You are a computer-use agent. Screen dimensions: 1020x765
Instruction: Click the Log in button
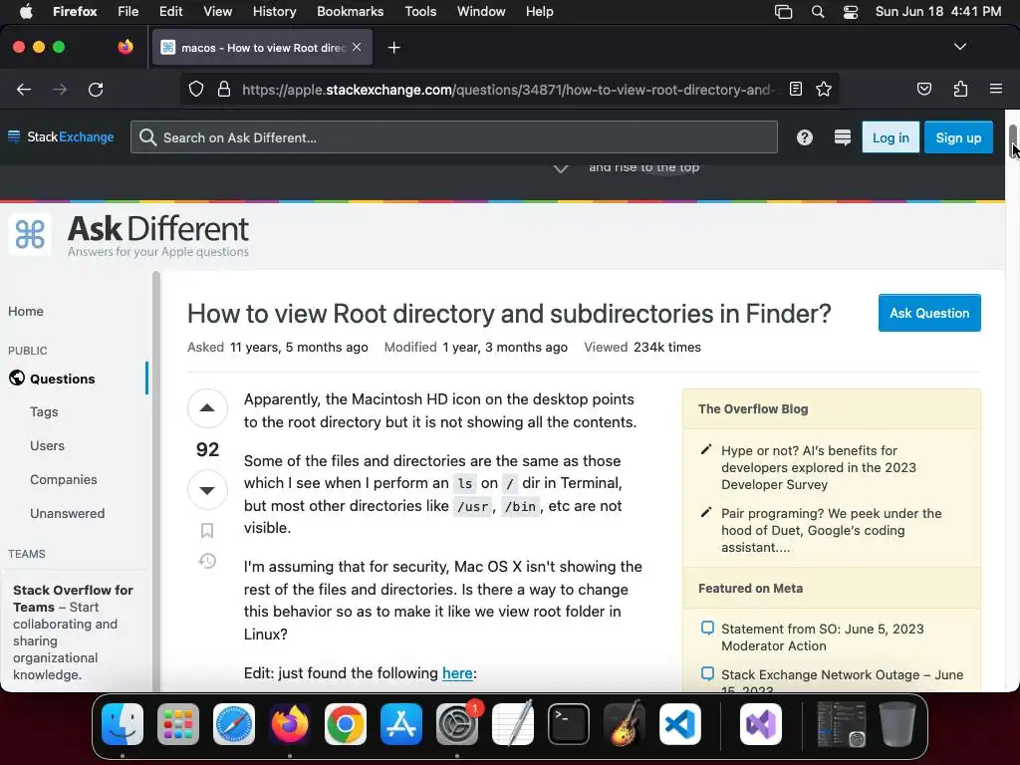(x=891, y=137)
